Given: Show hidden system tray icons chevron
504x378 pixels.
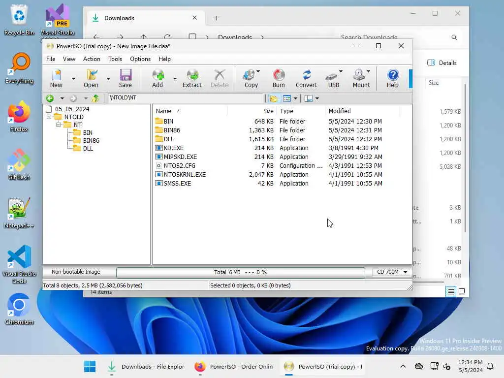Looking at the screenshot, I should [x=403, y=366].
